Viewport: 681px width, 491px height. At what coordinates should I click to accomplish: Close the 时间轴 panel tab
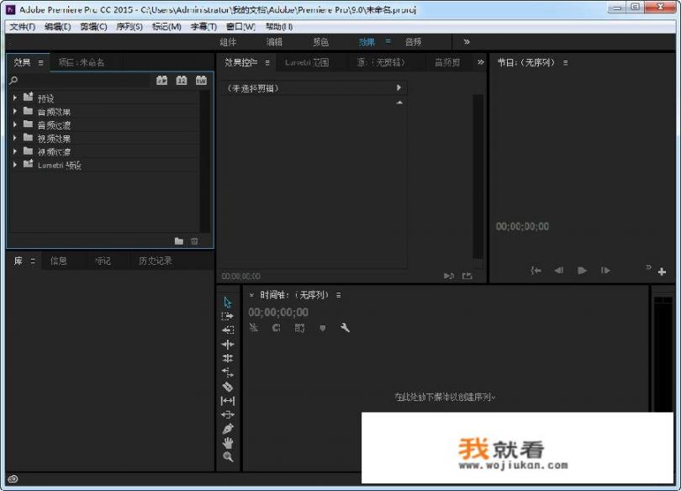pyautogui.click(x=251, y=295)
